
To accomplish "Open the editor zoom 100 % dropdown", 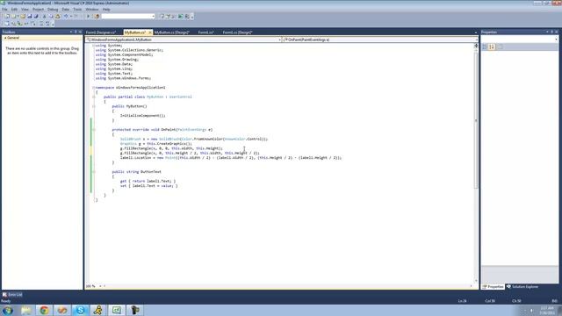I will point(100,286).
